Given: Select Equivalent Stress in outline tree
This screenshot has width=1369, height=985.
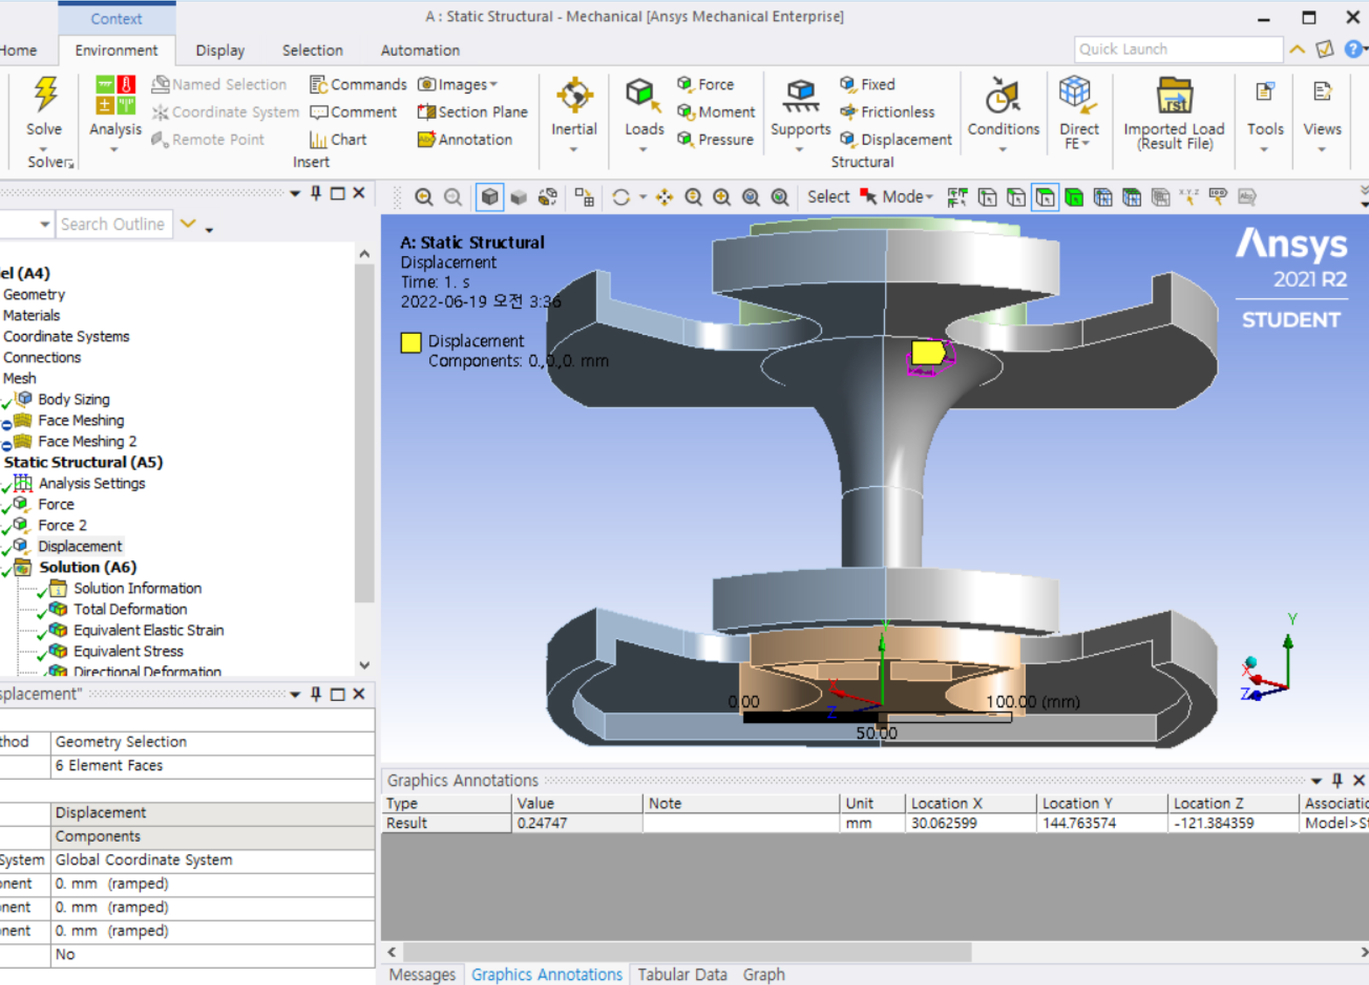Looking at the screenshot, I should [128, 651].
